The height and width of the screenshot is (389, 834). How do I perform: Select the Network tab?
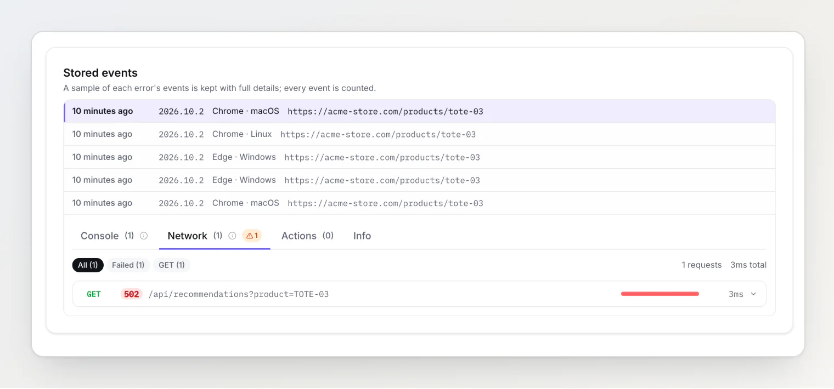point(215,236)
